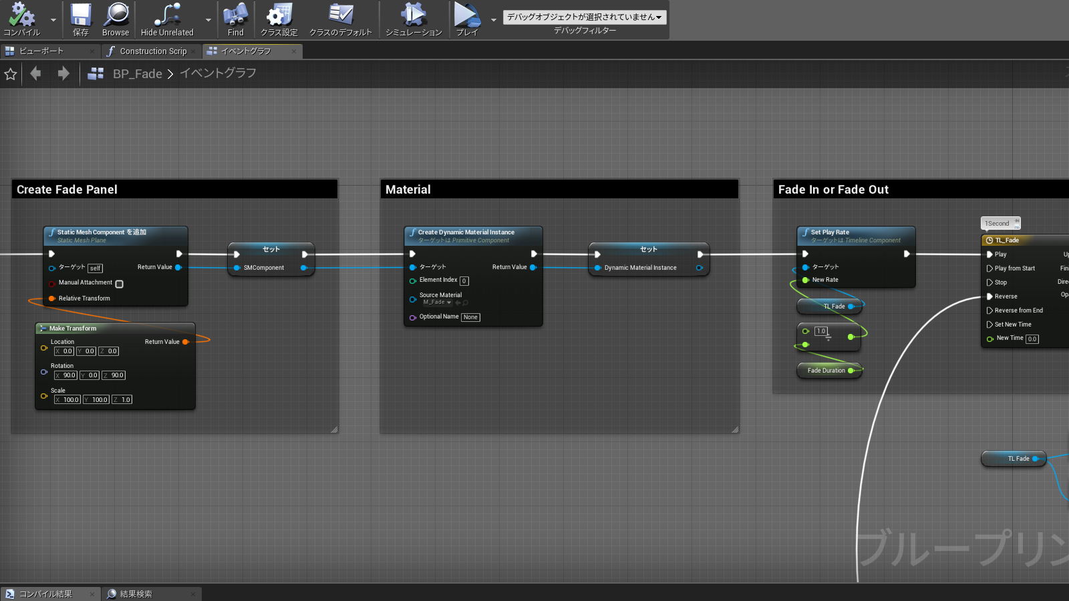
Task: Click the navigate back arrow
Action: pyautogui.click(x=36, y=73)
